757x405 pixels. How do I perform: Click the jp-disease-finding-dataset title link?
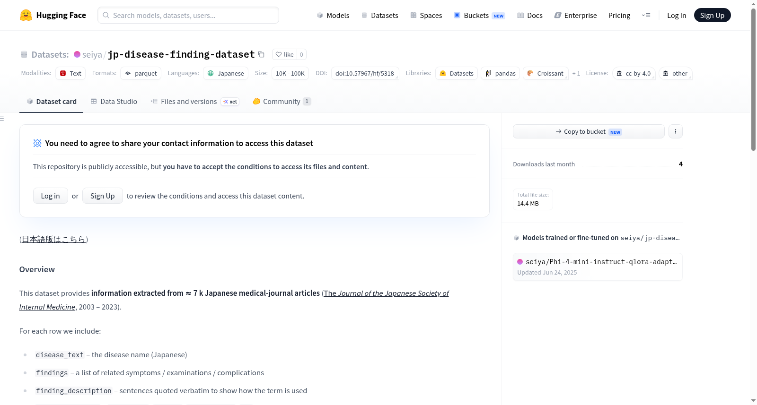[181, 54]
